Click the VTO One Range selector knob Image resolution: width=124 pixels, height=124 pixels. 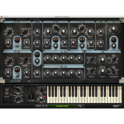click(10, 32)
